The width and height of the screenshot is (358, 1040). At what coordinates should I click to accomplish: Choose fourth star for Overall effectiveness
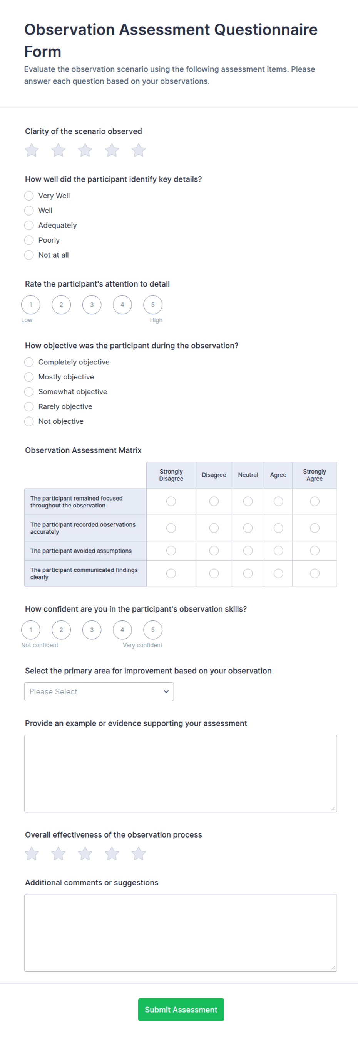(x=112, y=853)
